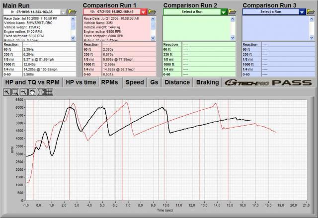Activate the hand pan tool
Viewport: 318px width, 218px height.
(31, 92)
